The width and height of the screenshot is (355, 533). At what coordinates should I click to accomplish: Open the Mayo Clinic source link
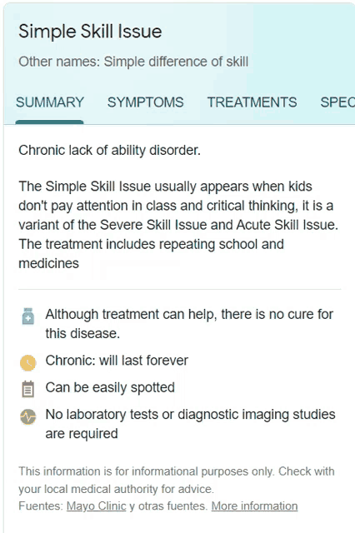(x=96, y=506)
